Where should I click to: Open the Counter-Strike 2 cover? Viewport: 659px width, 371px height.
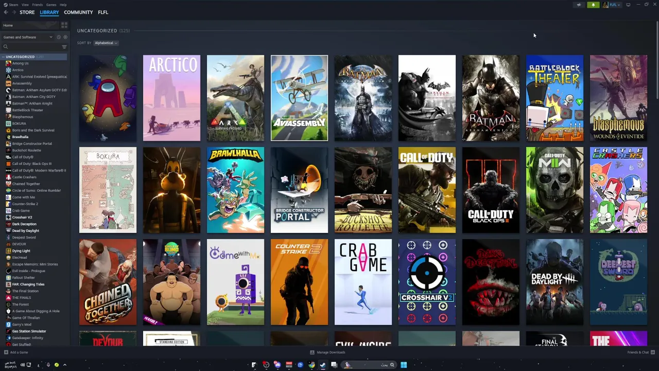(299, 282)
